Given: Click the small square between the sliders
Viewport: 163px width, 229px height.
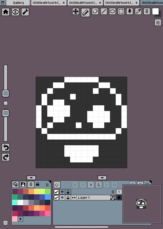Looking at the screenshot, I should [5, 103].
